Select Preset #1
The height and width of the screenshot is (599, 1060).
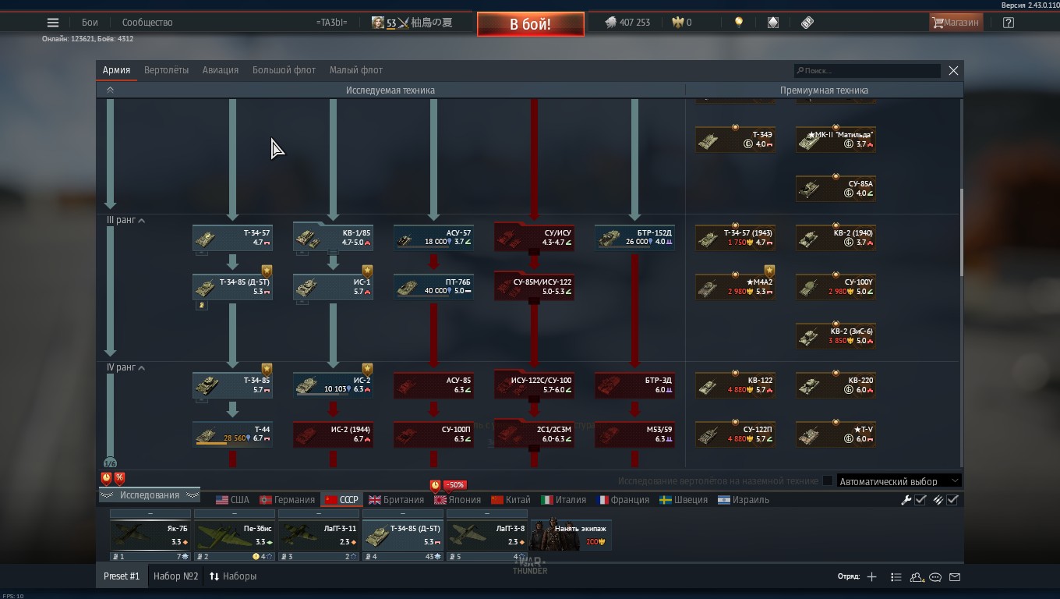pos(122,576)
